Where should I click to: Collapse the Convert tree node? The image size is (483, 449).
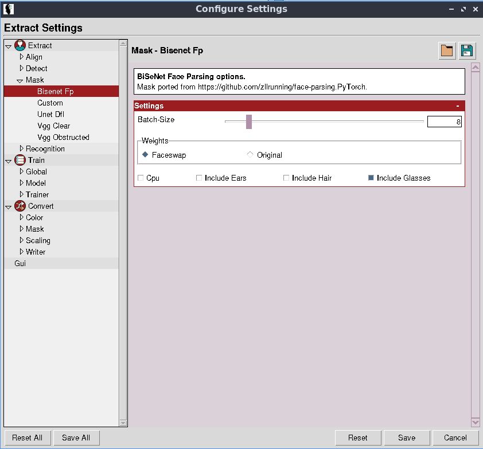point(8,207)
